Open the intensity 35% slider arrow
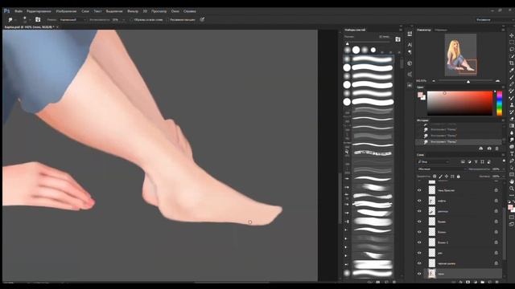515x289 pixels. [124, 19]
